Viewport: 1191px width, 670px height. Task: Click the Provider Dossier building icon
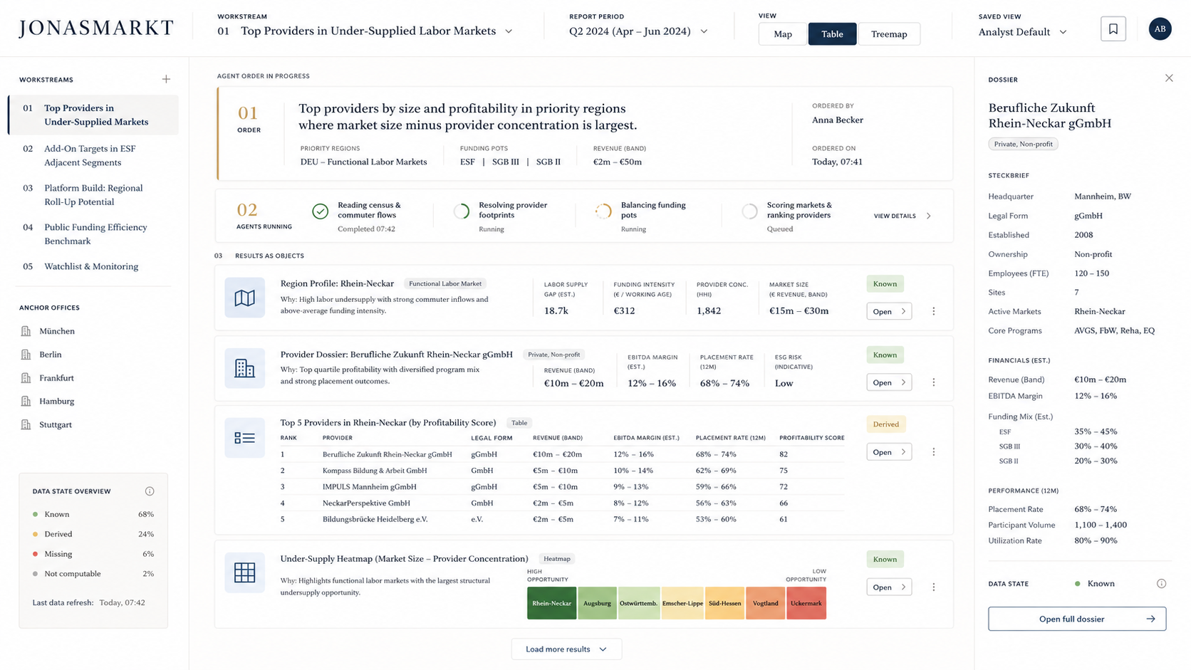point(244,368)
